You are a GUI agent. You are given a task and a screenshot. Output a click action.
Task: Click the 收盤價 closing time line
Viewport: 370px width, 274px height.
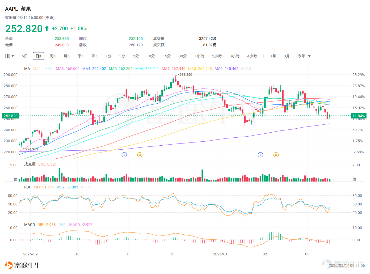pyautogui.click(x=30, y=18)
